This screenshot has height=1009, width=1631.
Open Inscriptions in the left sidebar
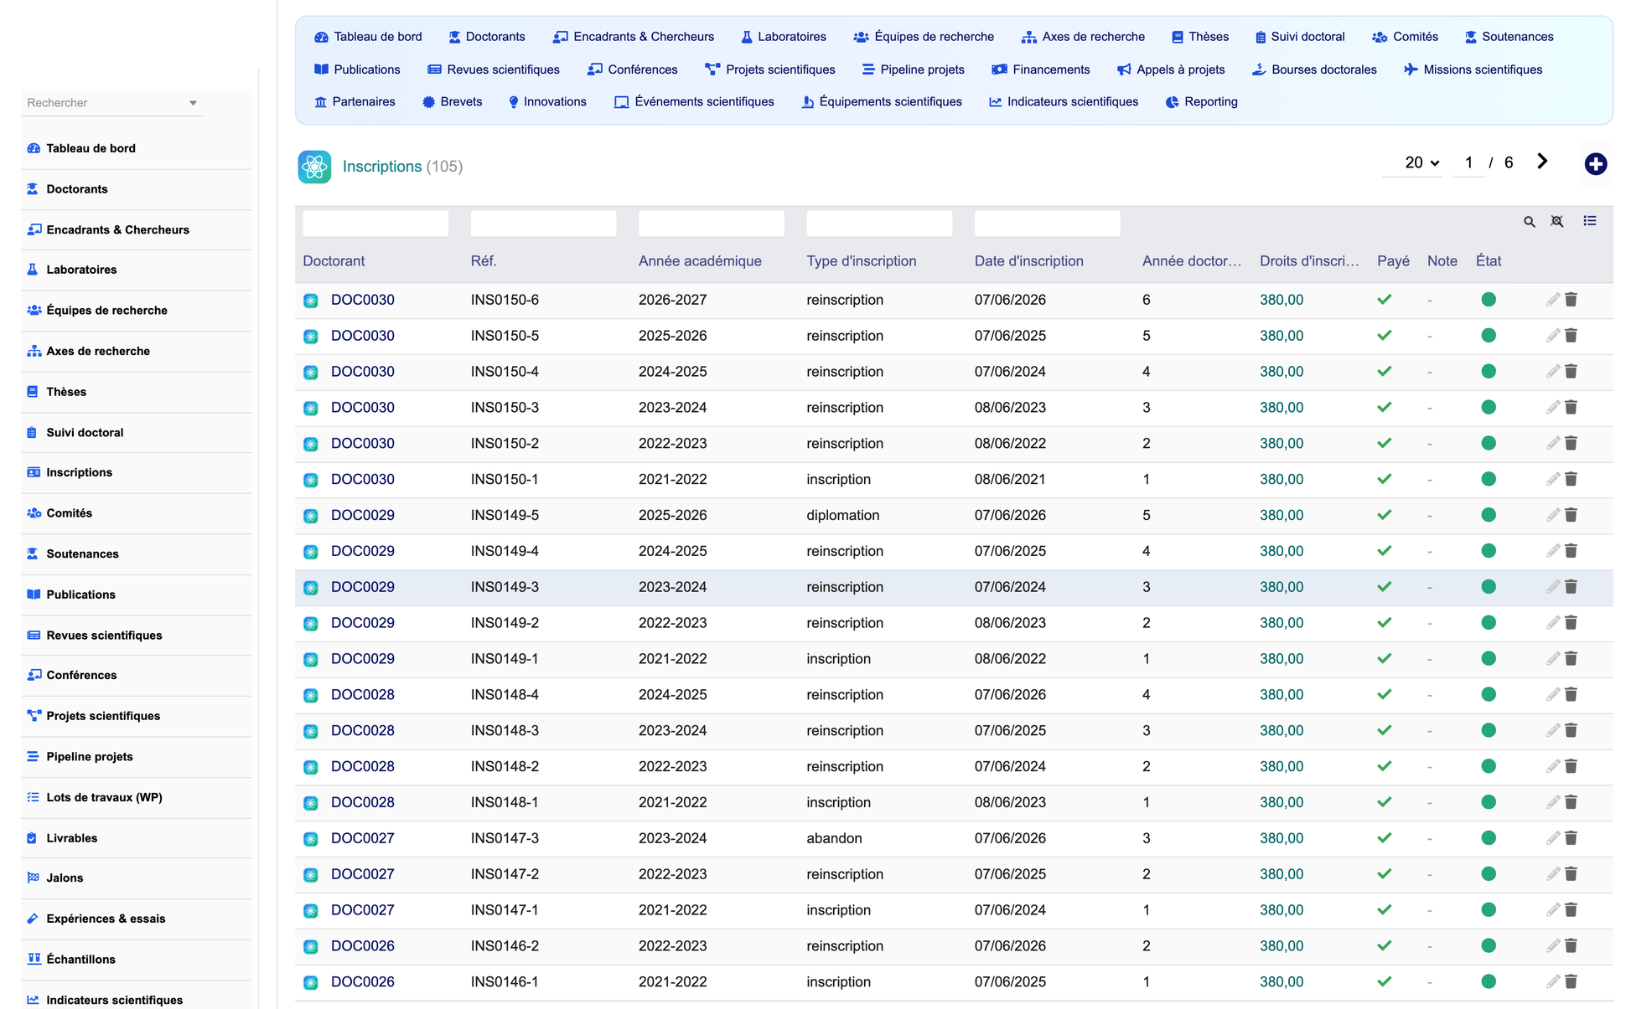tap(79, 472)
